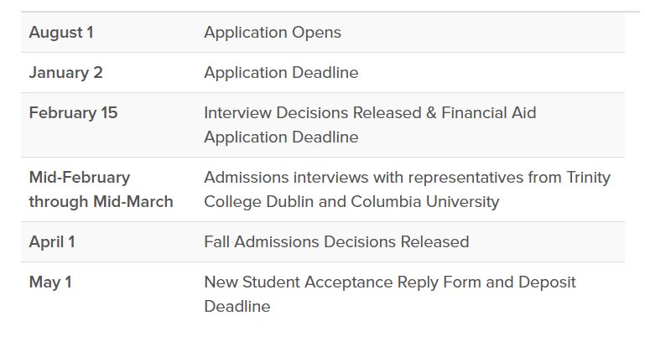The image size is (645, 347).
Task: Click the May 1 date cell
Action: [x=50, y=282]
